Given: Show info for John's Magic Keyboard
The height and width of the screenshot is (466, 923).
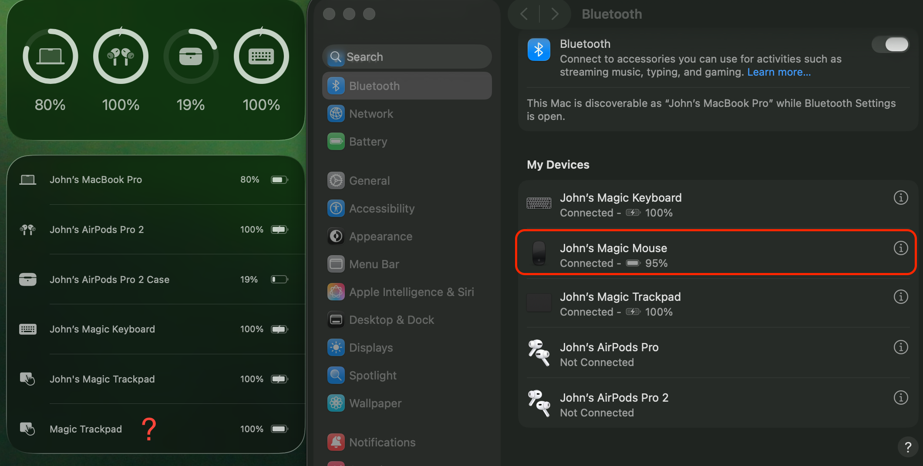Looking at the screenshot, I should (x=900, y=198).
